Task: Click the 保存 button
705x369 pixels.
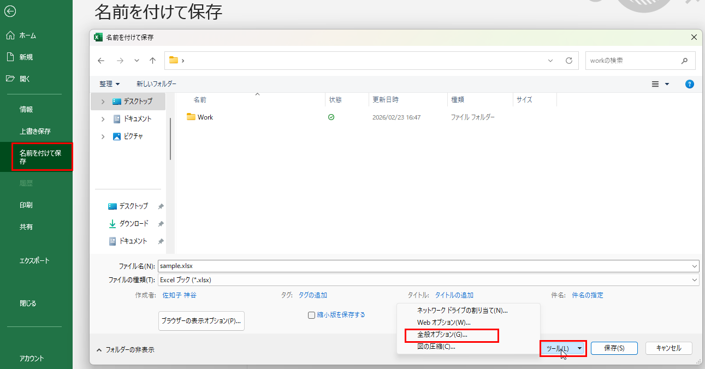Action: pos(614,348)
